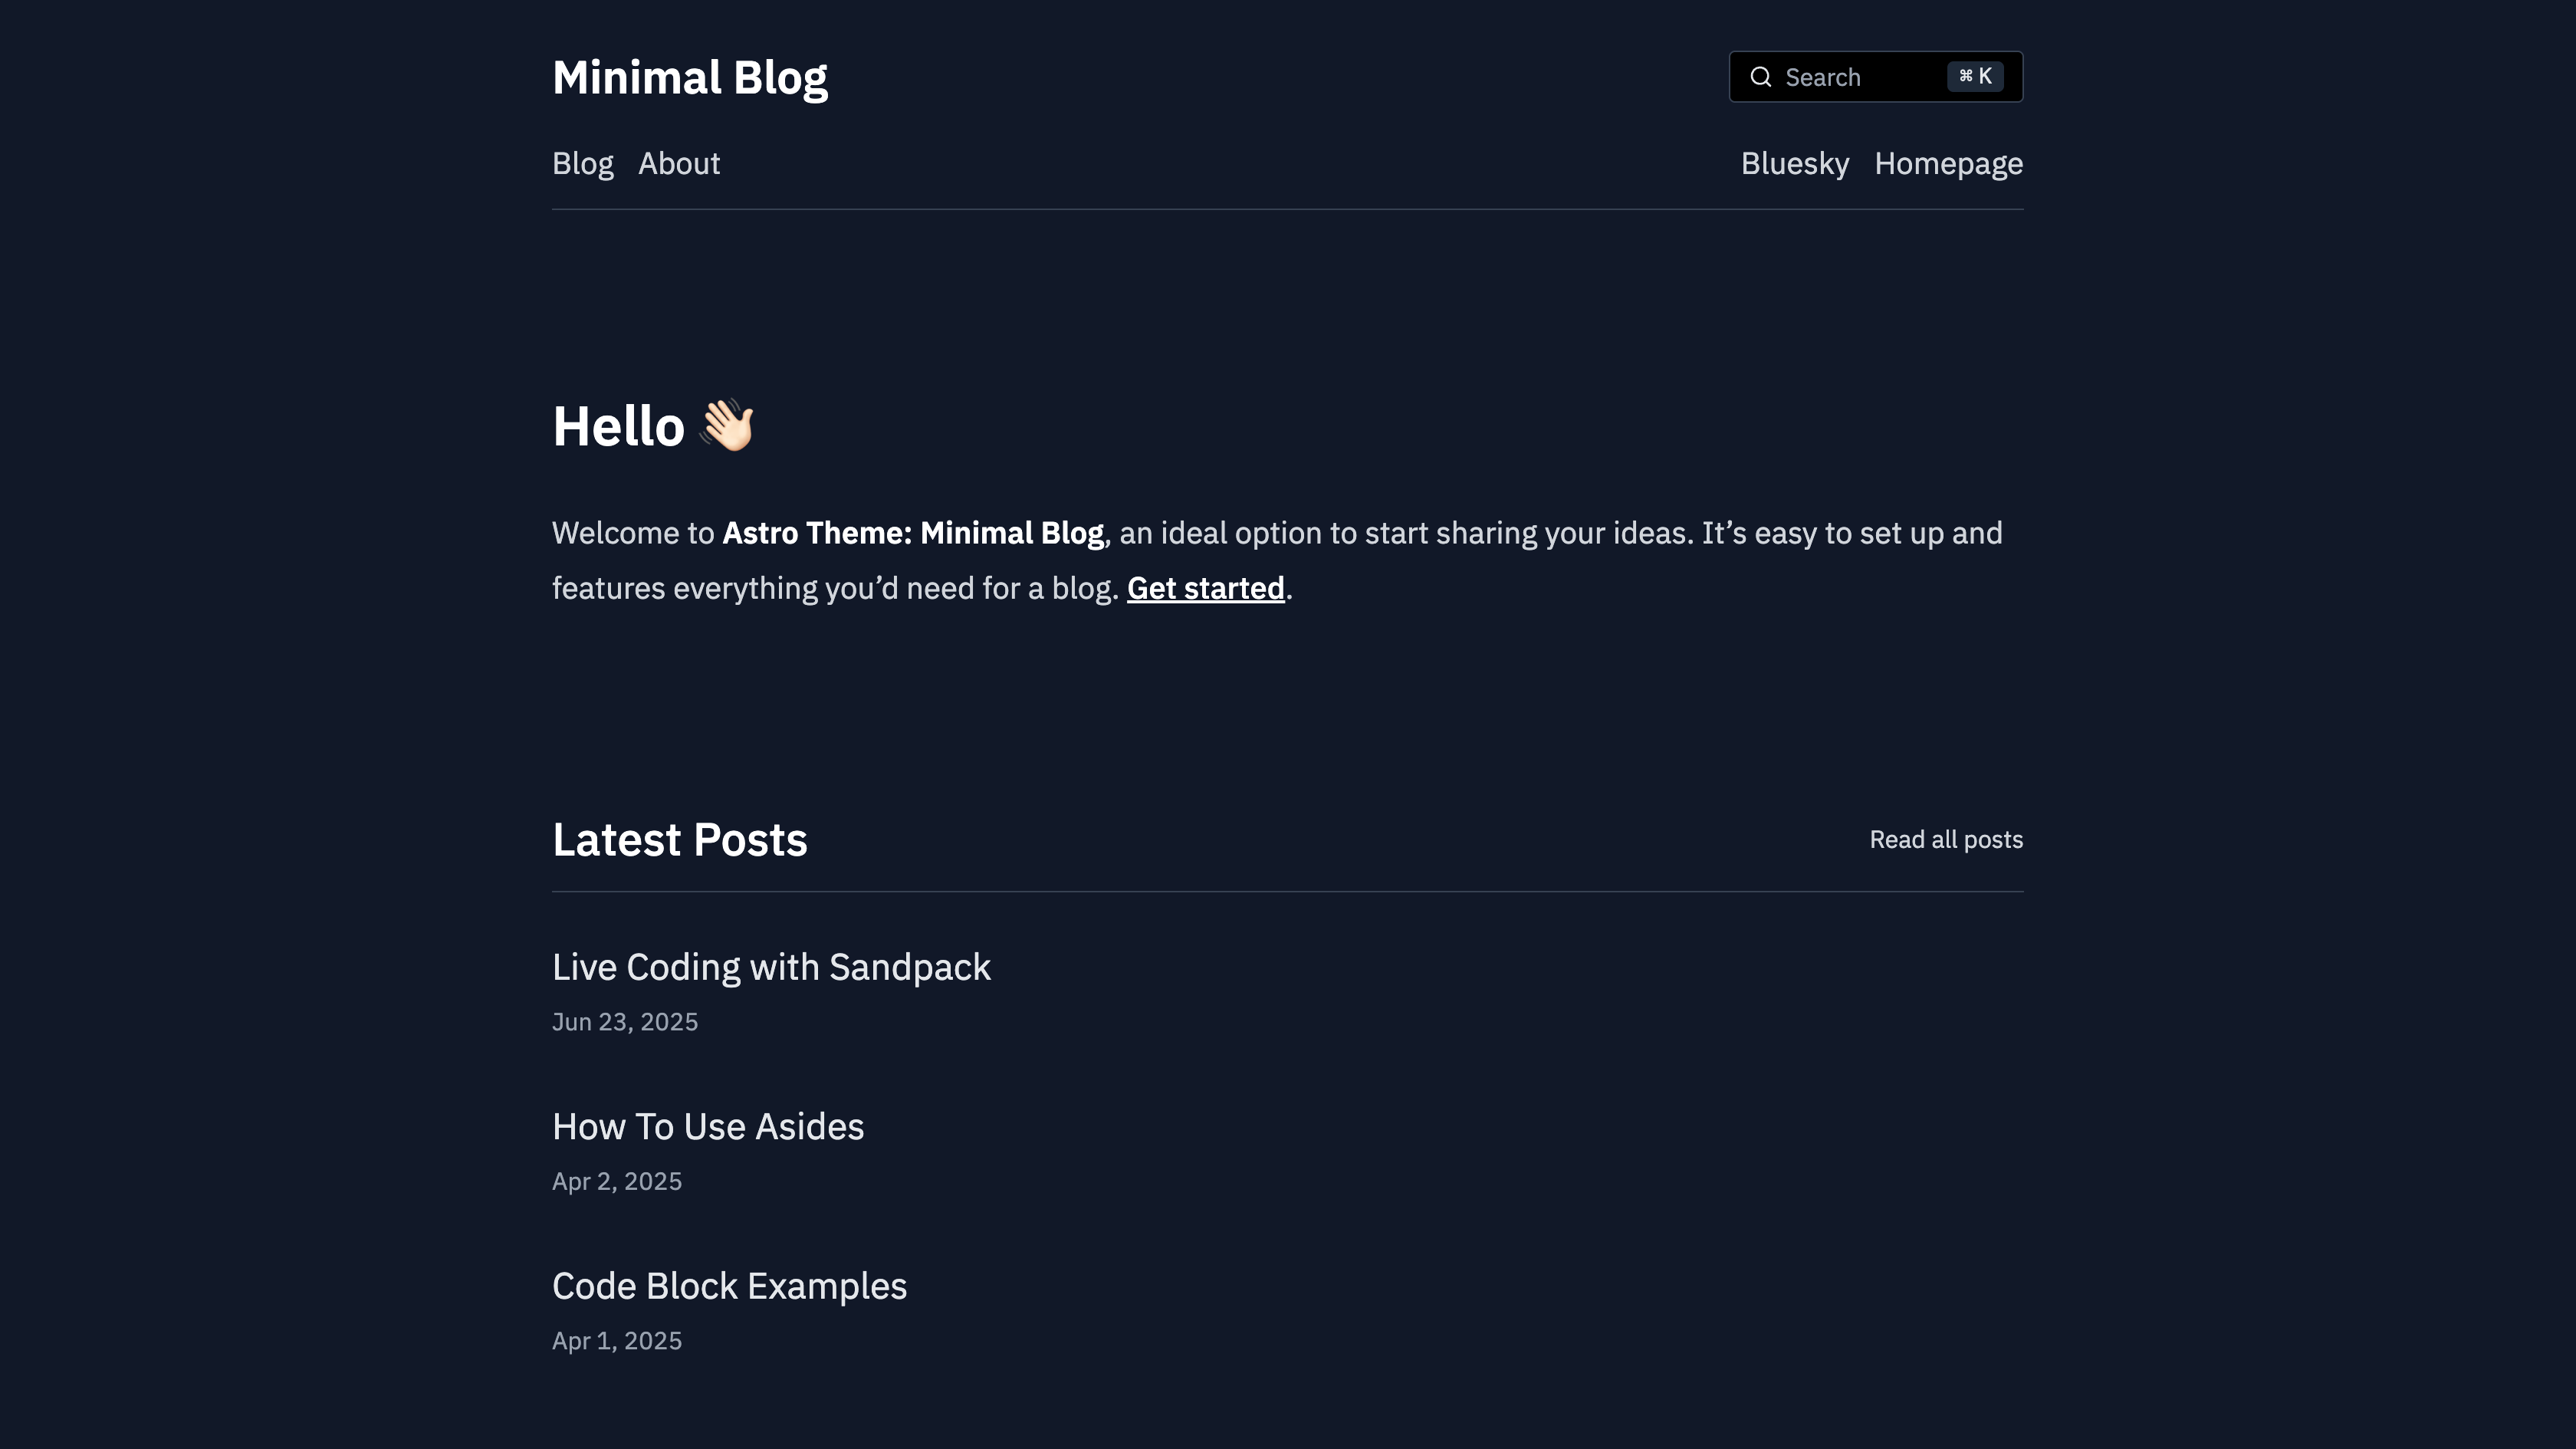Open the Blog nav item

point(582,164)
